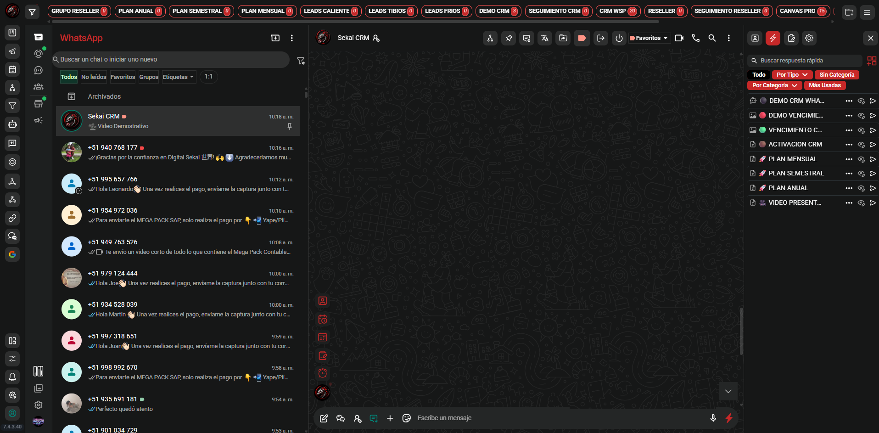
Task: Toggle preview eye for DEMO CRM WHA reply
Action: (861, 101)
